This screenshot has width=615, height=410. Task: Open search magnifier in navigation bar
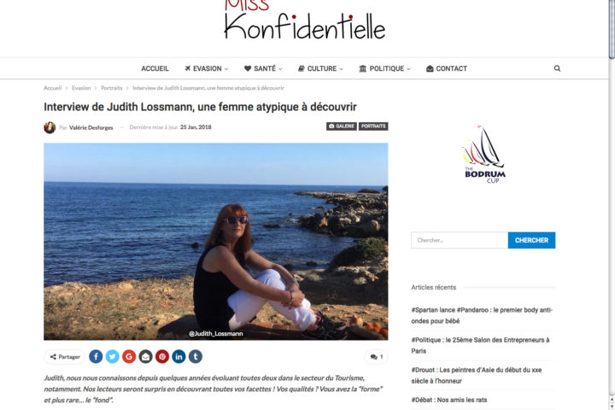[557, 68]
